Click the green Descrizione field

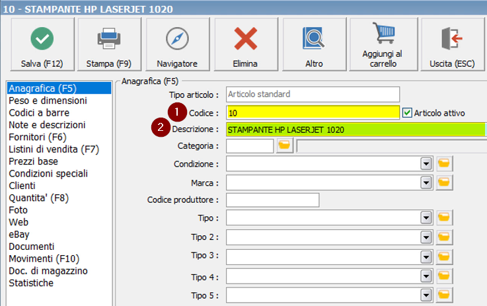(356, 130)
